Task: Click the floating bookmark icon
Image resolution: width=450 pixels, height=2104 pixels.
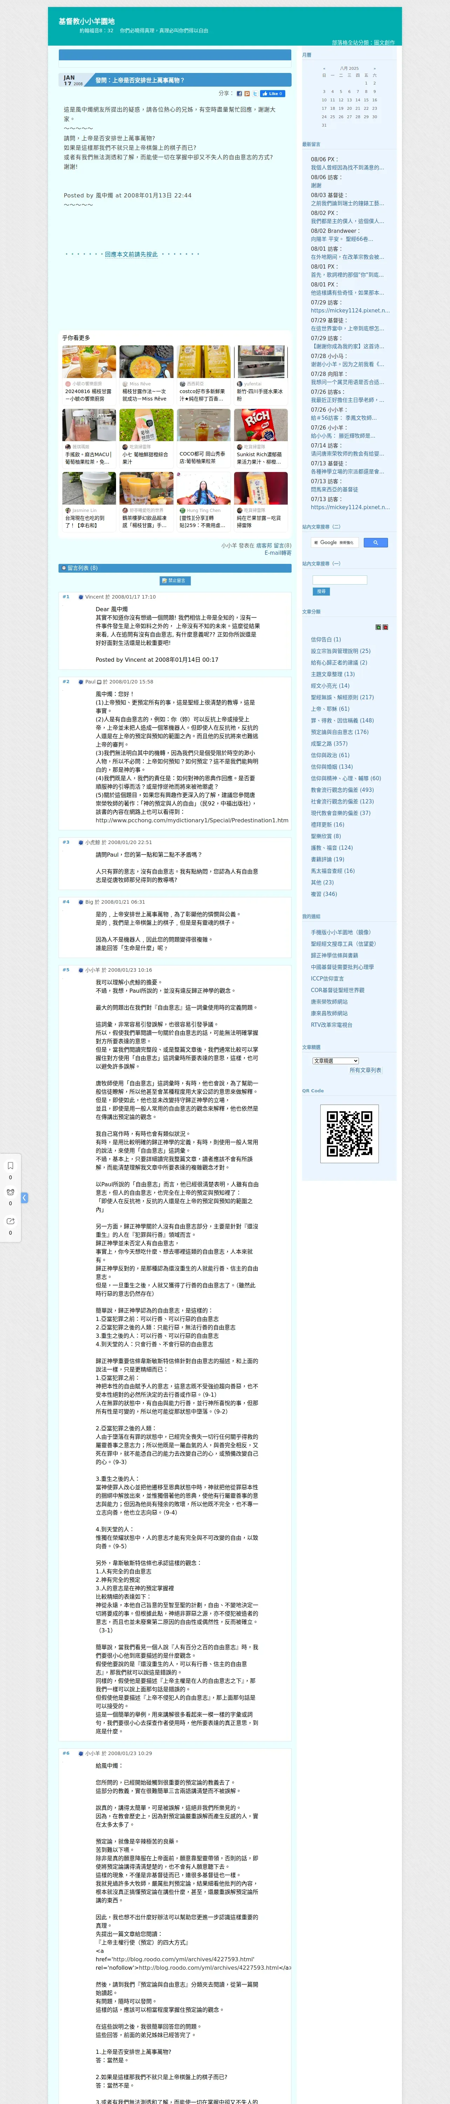Action: [10, 1166]
